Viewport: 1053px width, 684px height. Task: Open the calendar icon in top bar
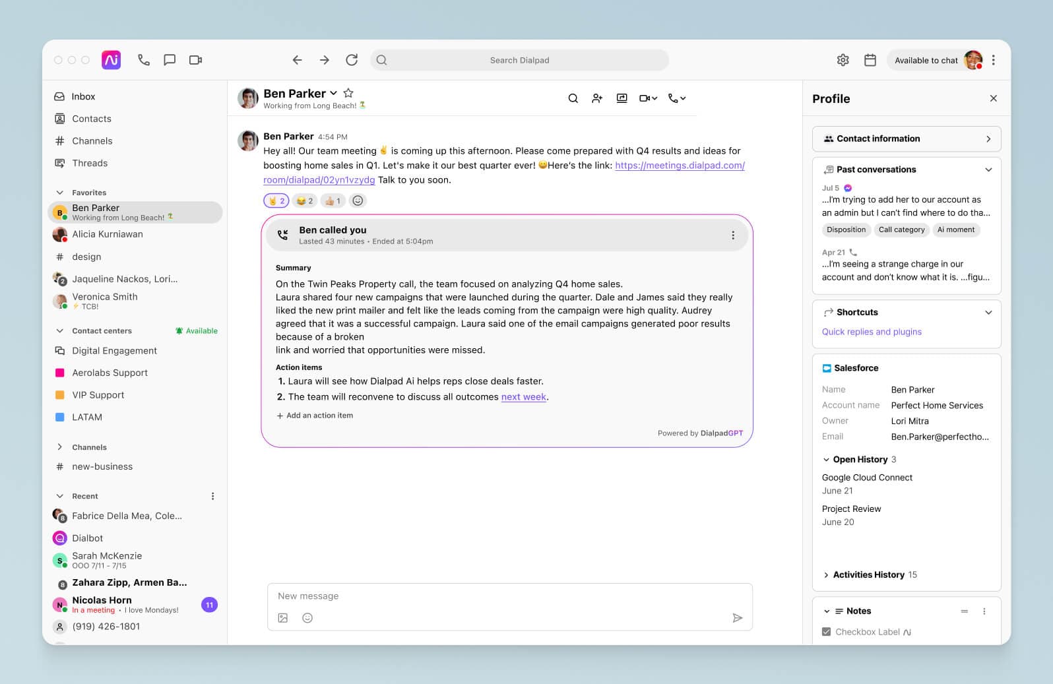click(x=870, y=60)
